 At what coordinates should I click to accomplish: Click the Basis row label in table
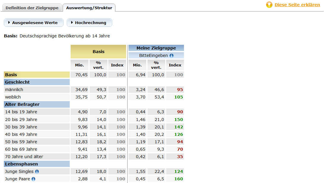coord(11,75)
